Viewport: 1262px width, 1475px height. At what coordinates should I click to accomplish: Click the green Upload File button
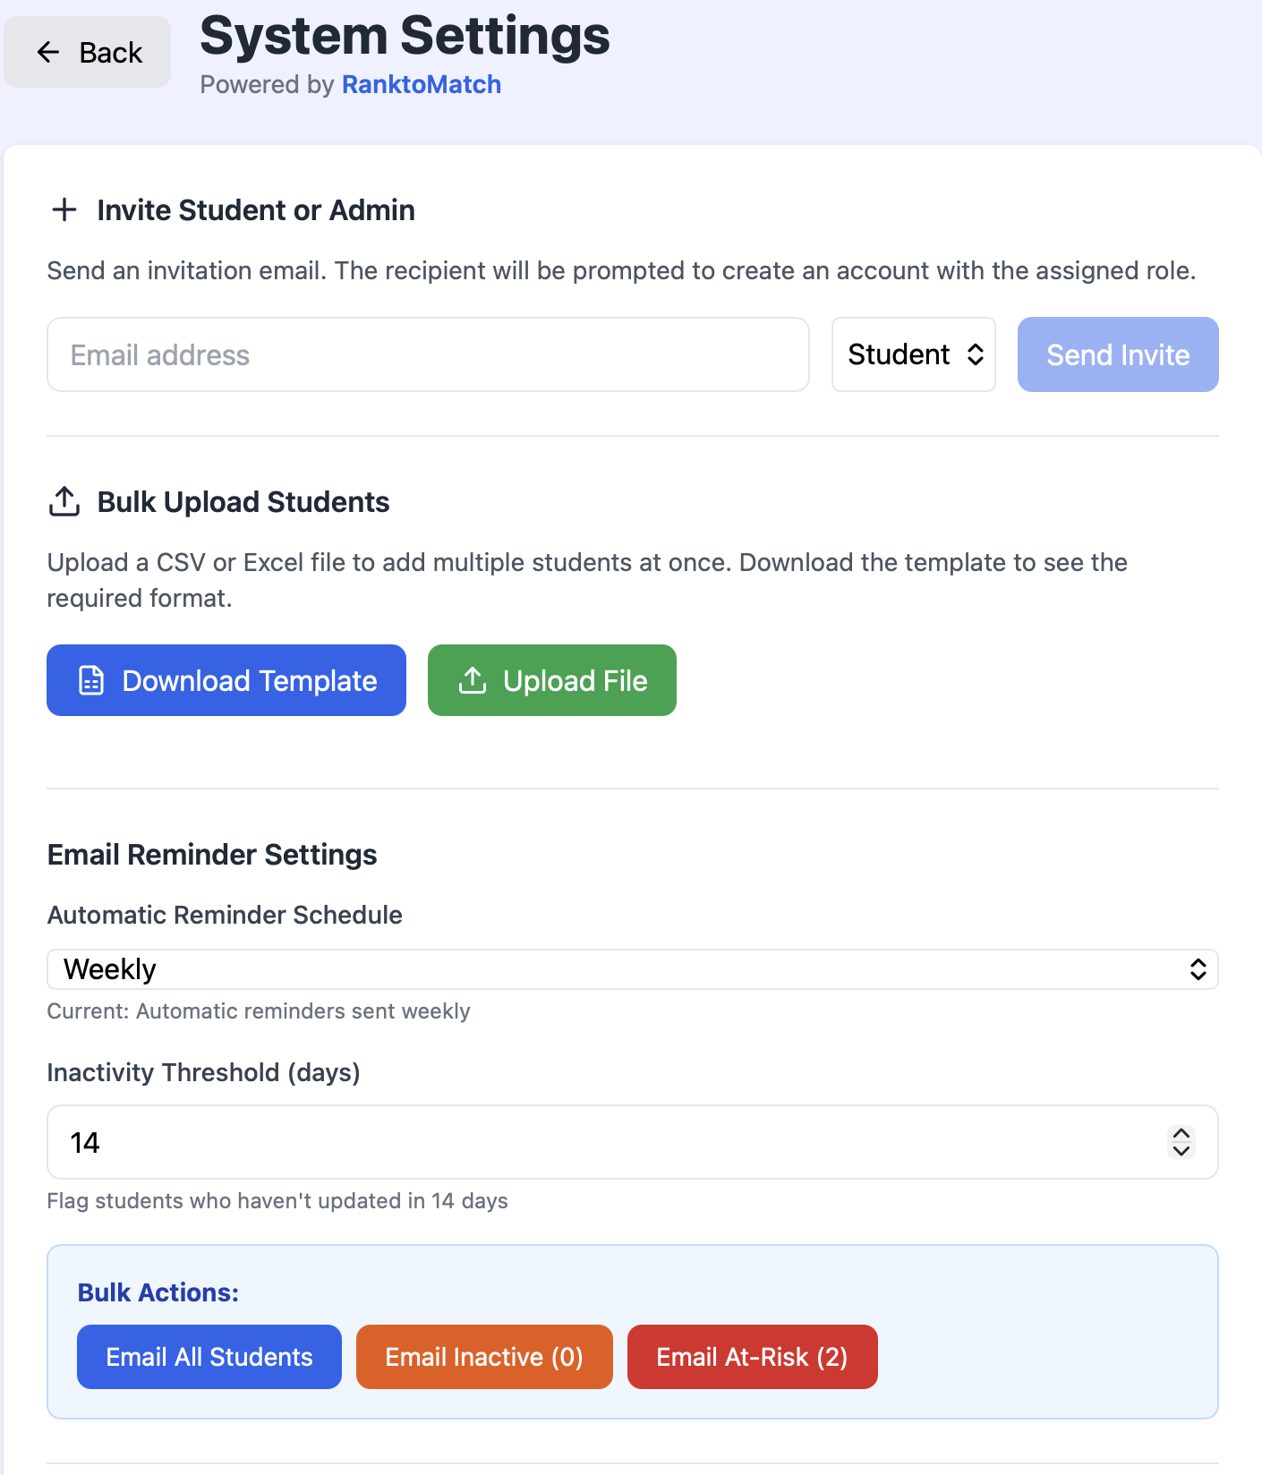tap(551, 680)
